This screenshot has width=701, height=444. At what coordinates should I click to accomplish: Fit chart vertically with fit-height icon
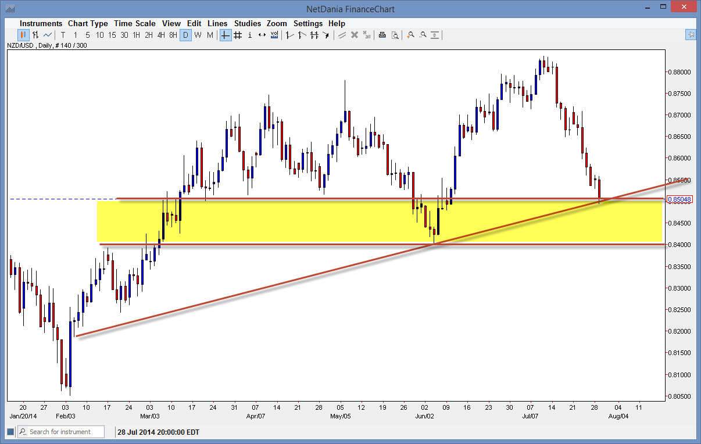click(435, 35)
